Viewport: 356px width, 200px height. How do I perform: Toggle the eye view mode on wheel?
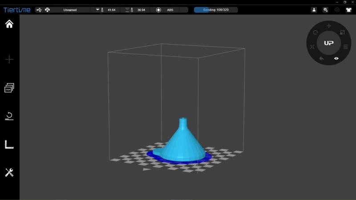click(336, 58)
